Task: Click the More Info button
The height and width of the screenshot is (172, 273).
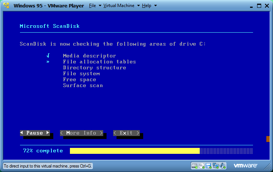Action: (81, 133)
